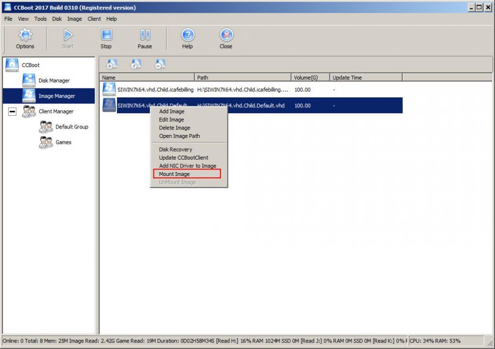Select the CCBoot home icon in tree
This screenshot has height=349, width=495.
coord(12,65)
